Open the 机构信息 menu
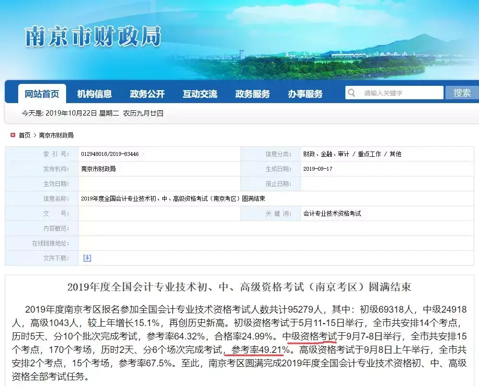The image size is (479, 386). (94, 94)
